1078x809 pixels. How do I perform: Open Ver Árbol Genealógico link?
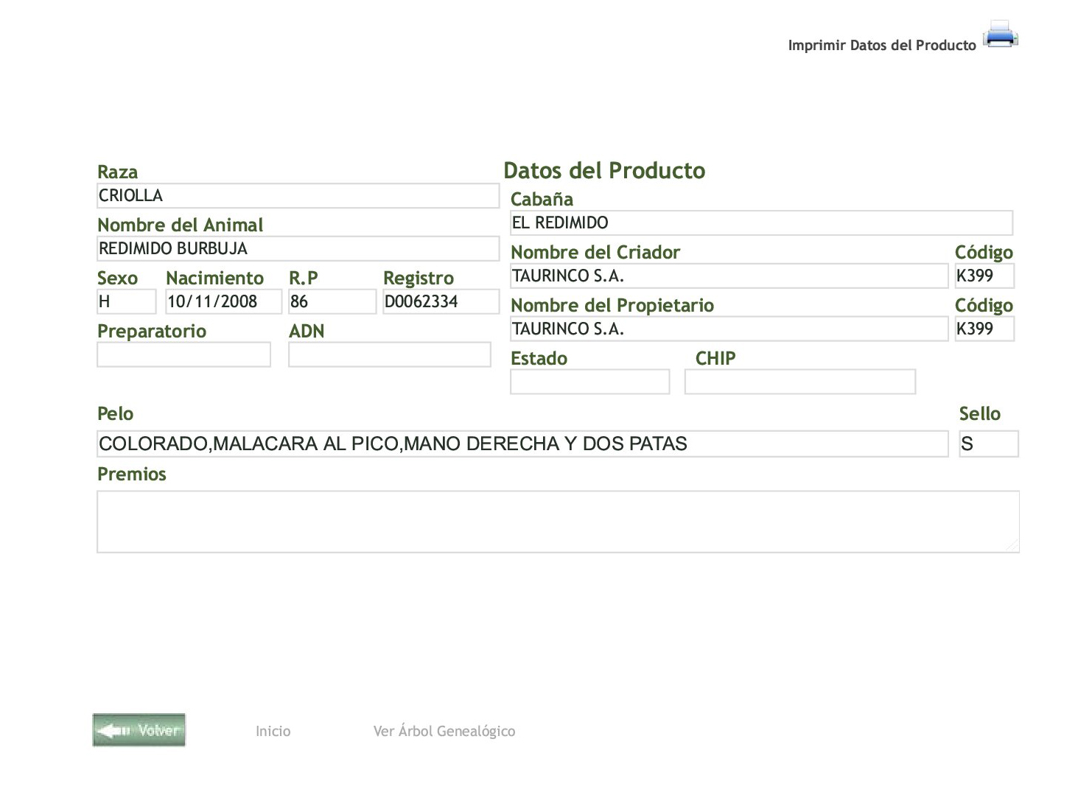point(444,731)
